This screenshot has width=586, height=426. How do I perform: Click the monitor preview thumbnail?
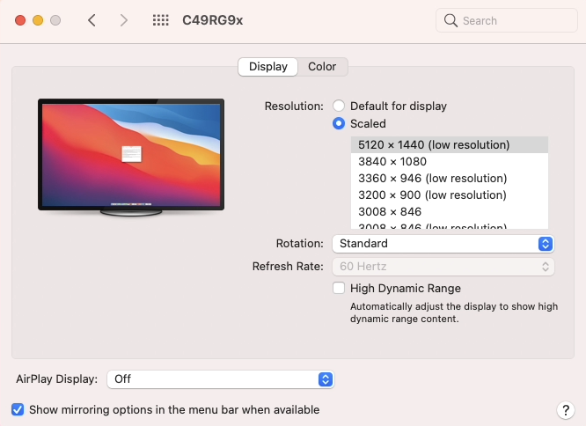click(x=131, y=158)
